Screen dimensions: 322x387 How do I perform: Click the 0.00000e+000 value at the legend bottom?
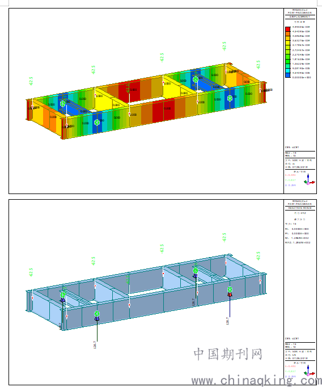coord(302,78)
